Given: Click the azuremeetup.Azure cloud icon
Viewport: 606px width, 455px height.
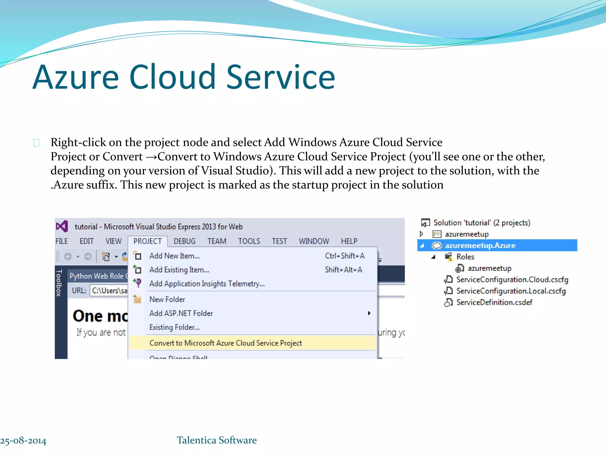Looking at the screenshot, I should 437,246.
